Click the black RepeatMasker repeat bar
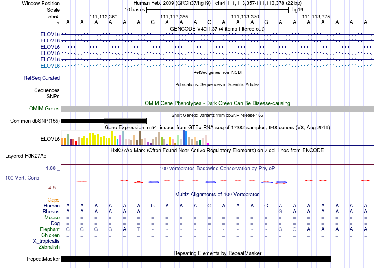374x268 pixels. point(196,259)
